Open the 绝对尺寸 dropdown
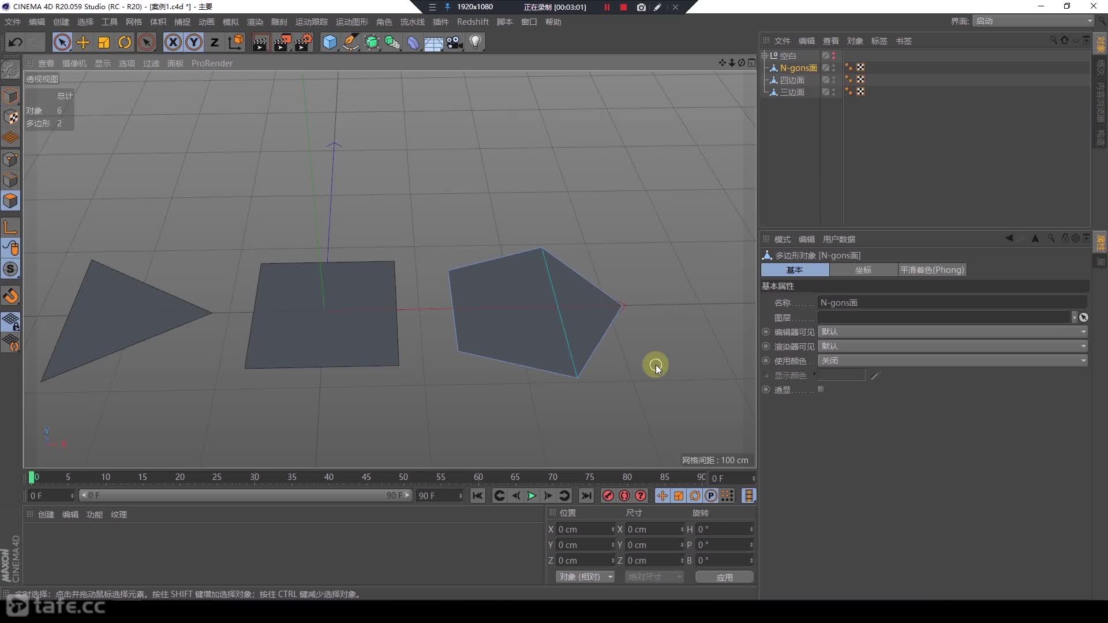 (x=654, y=577)
